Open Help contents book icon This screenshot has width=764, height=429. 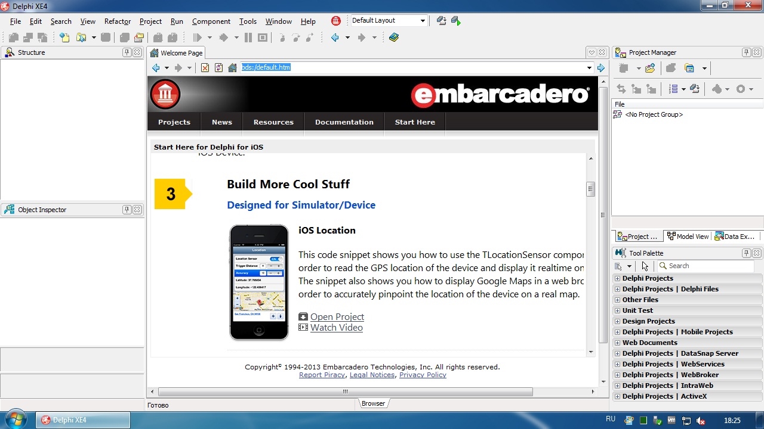393,38
